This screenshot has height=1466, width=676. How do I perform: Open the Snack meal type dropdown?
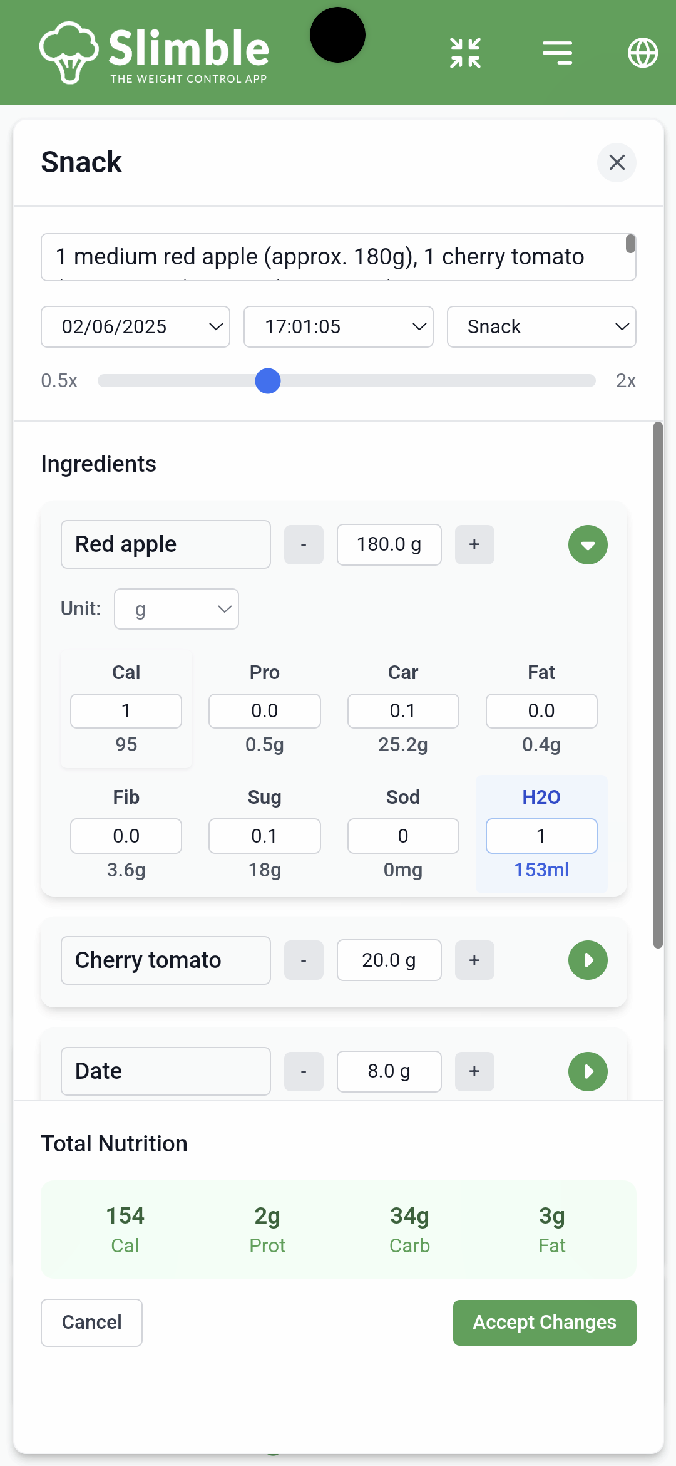coord(541,326)
